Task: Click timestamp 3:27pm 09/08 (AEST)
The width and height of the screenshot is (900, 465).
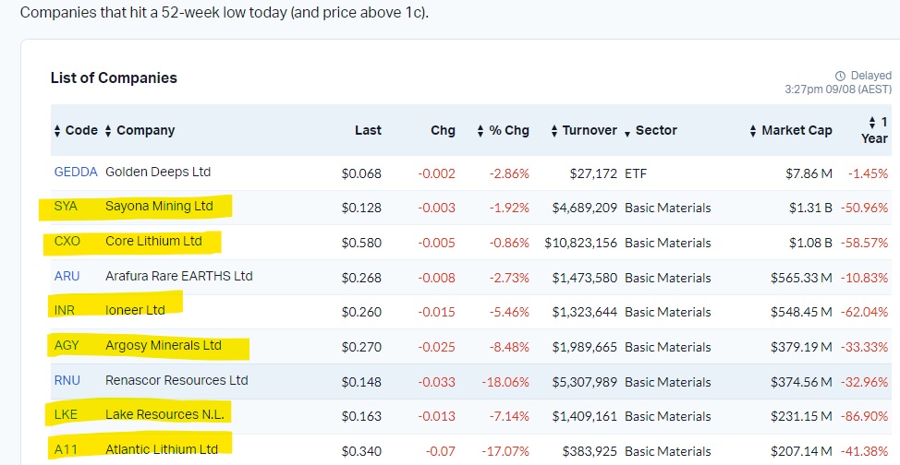Action: click(838, 89)
